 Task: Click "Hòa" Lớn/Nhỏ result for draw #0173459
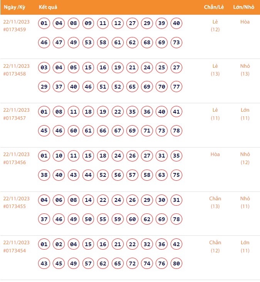click(245, 22)
